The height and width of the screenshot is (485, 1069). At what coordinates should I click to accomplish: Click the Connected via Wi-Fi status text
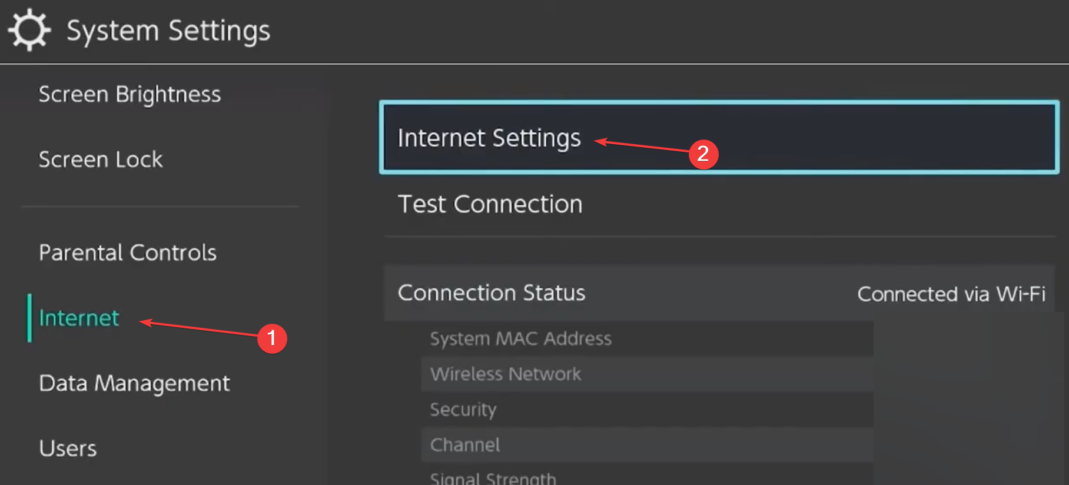coord(951,294)
